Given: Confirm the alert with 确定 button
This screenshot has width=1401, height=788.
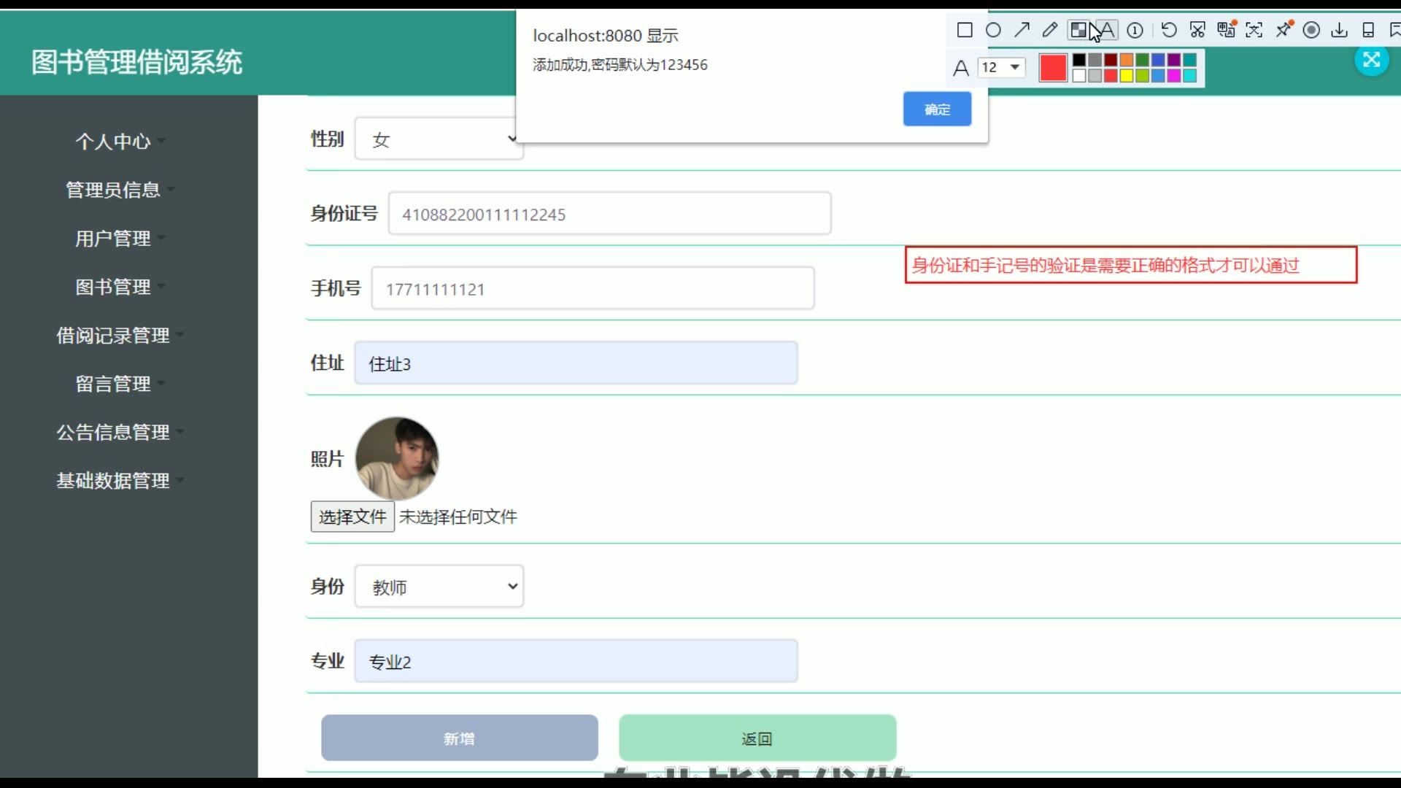Looking at the screenshot, I should tap(937, 109).
